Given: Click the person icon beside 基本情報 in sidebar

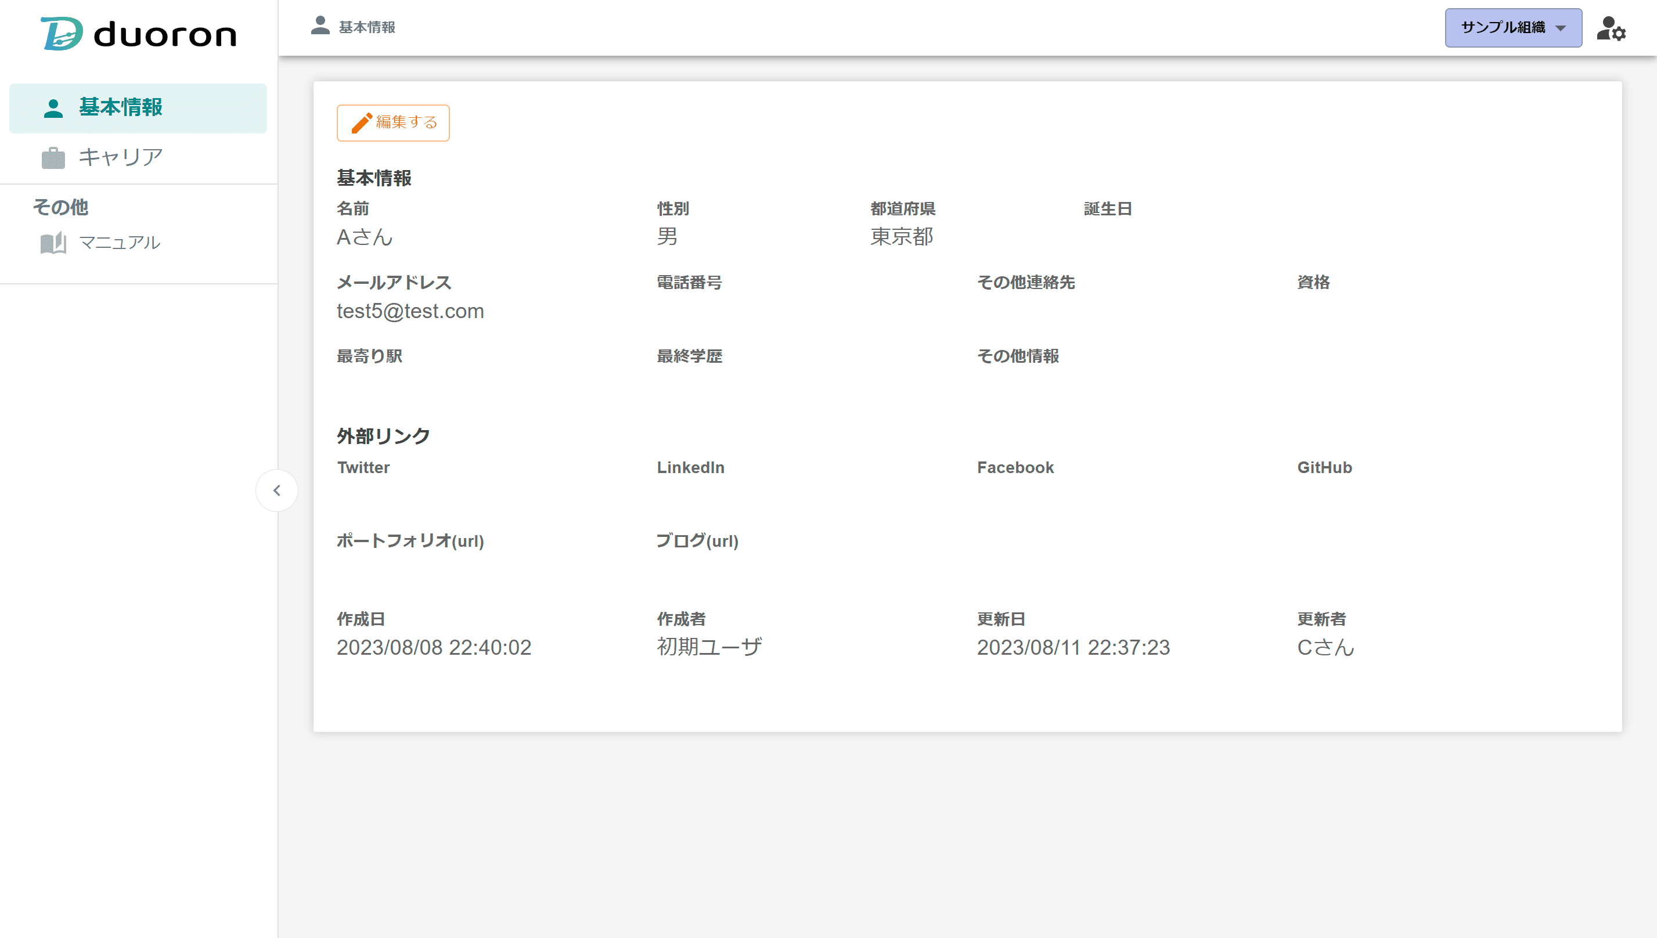Looking at the screenshot, I should coord(53,108).
